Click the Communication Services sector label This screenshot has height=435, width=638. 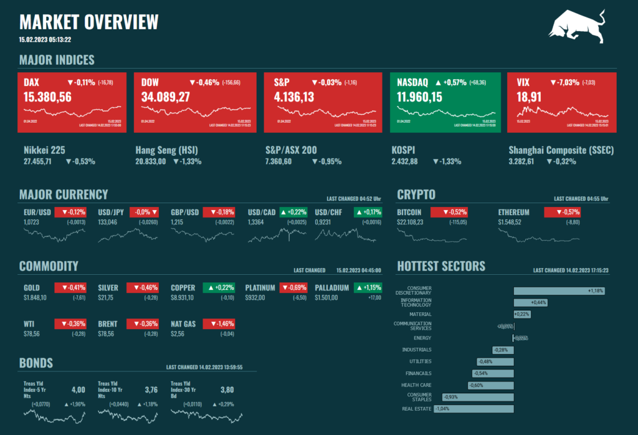pos(412,326)
